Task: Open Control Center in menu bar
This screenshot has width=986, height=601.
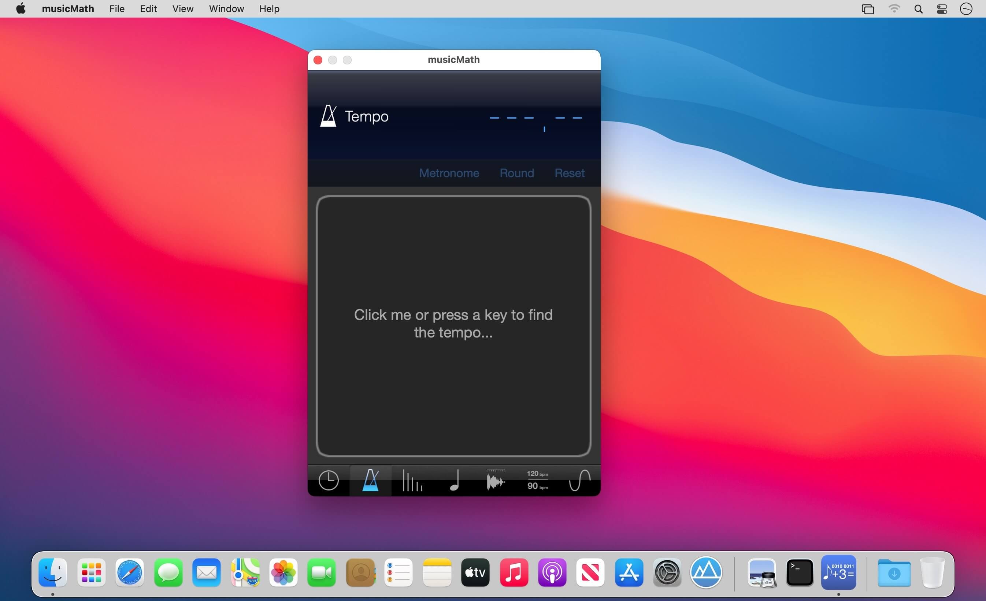Action: pos(942,9)
